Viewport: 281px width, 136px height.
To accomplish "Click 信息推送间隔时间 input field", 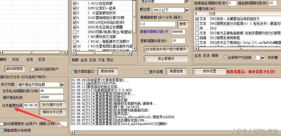I will (x=232, y=3).
